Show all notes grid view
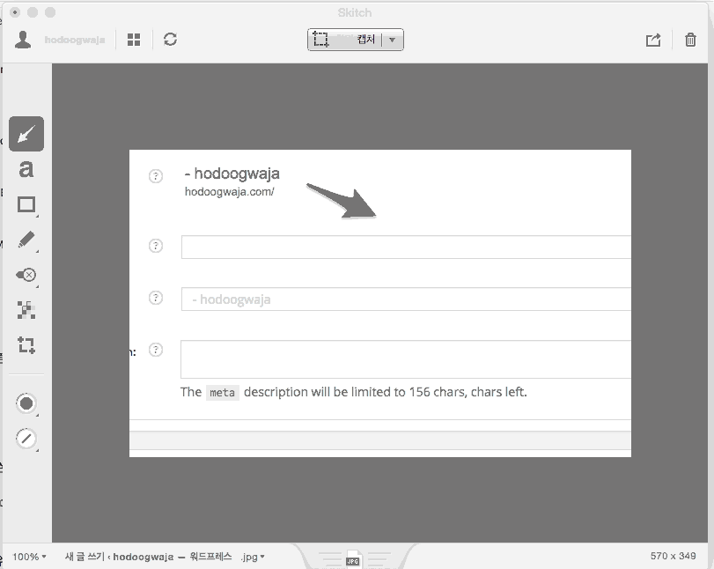The image size is (714, 569). coord(134,40)
